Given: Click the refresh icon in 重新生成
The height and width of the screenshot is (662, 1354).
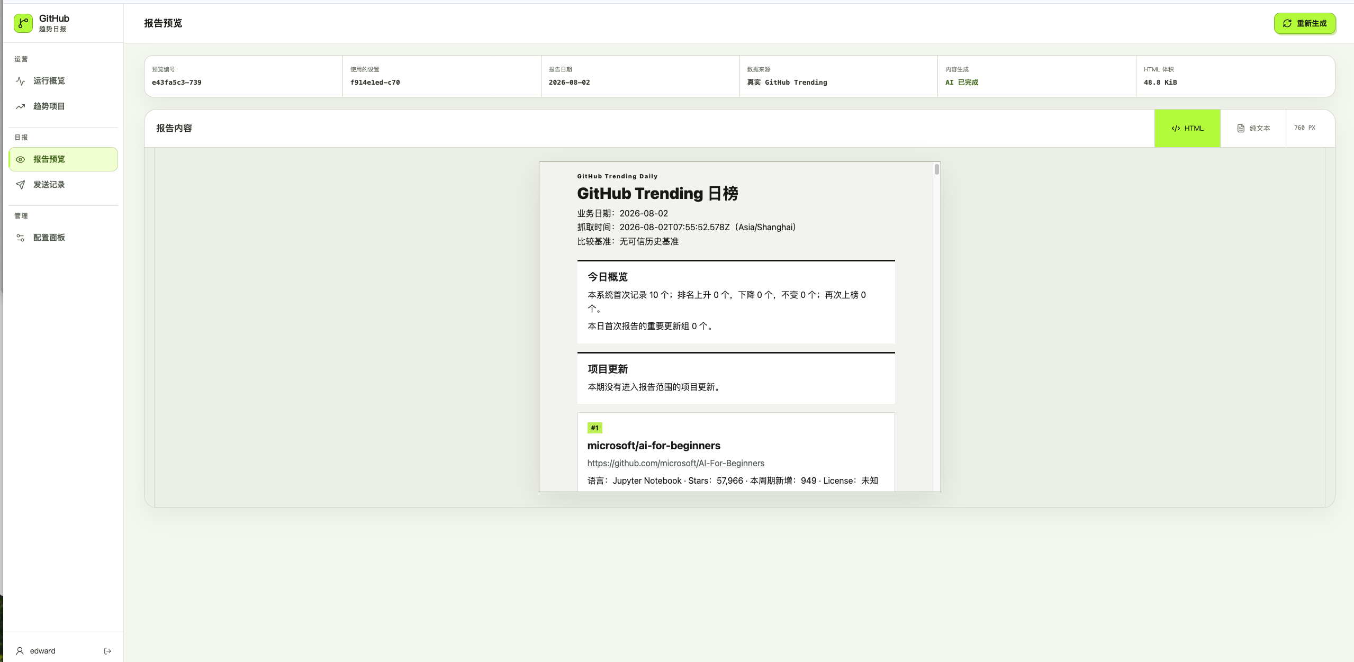Looking at the screenshot, I should click(x=1287, y=23).
